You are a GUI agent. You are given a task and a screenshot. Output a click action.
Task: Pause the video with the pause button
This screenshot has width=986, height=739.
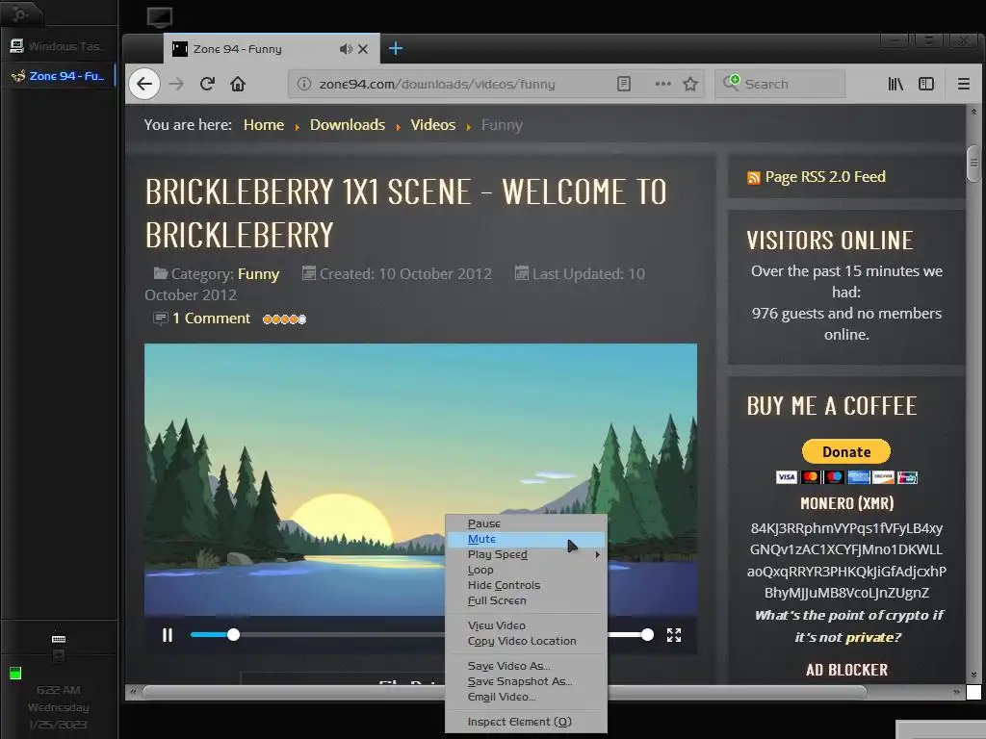[x=168, y=635]
